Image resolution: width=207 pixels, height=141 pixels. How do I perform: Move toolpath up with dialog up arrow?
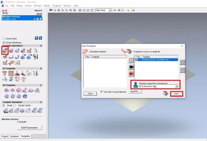pyautogui.click(x=182, y=62)
